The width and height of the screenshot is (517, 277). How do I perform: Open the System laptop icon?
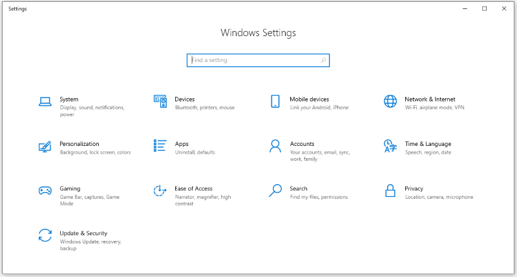45,102
